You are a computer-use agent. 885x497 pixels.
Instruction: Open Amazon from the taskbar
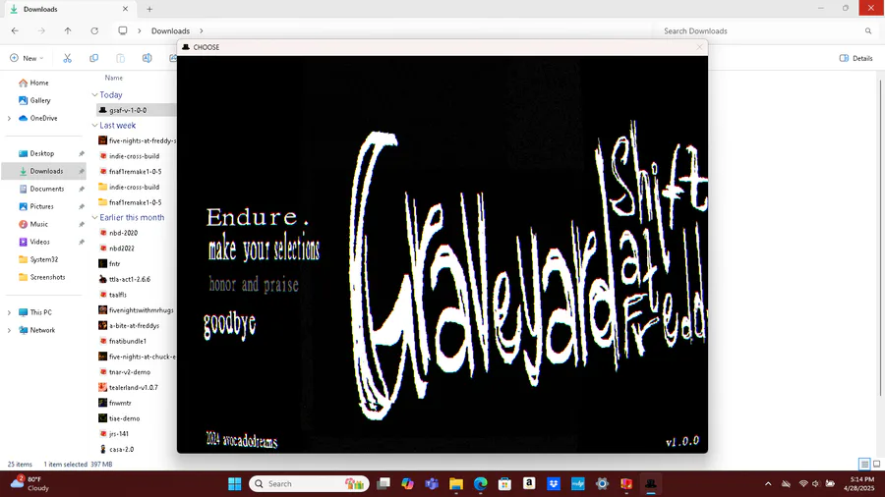pos(529,483)
